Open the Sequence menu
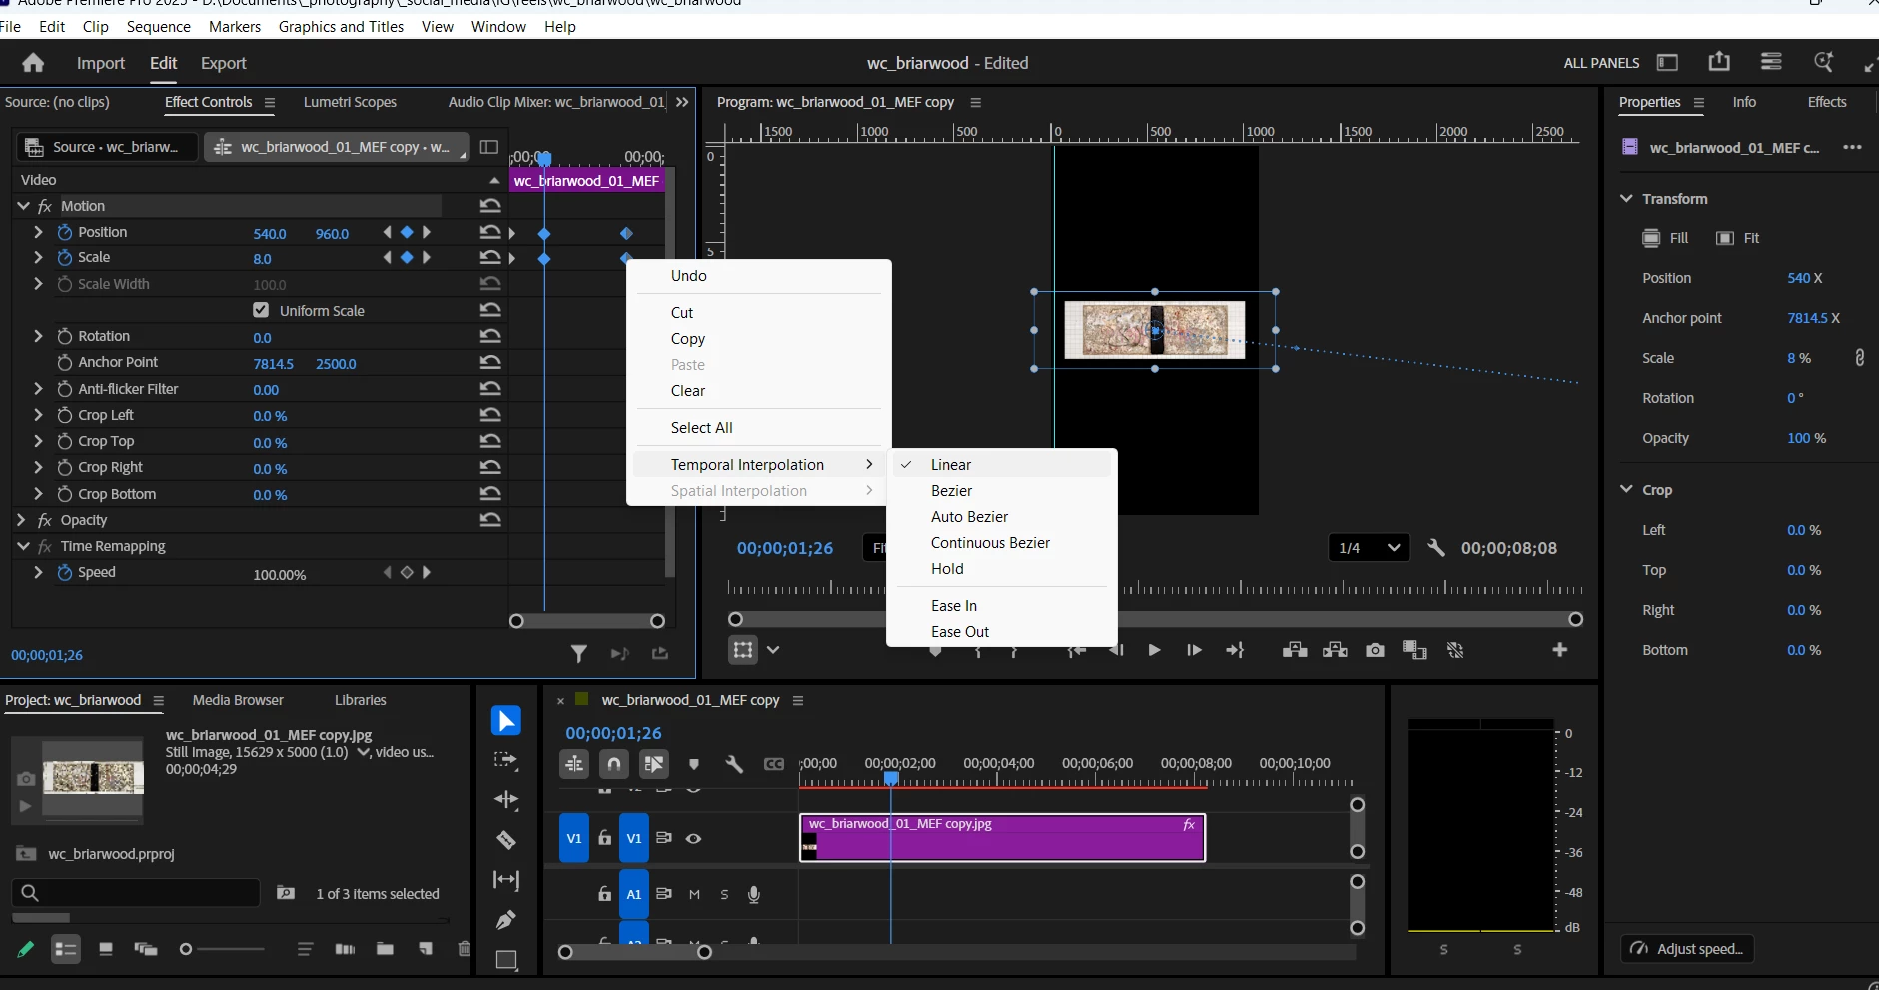 [x=158, y=27]
